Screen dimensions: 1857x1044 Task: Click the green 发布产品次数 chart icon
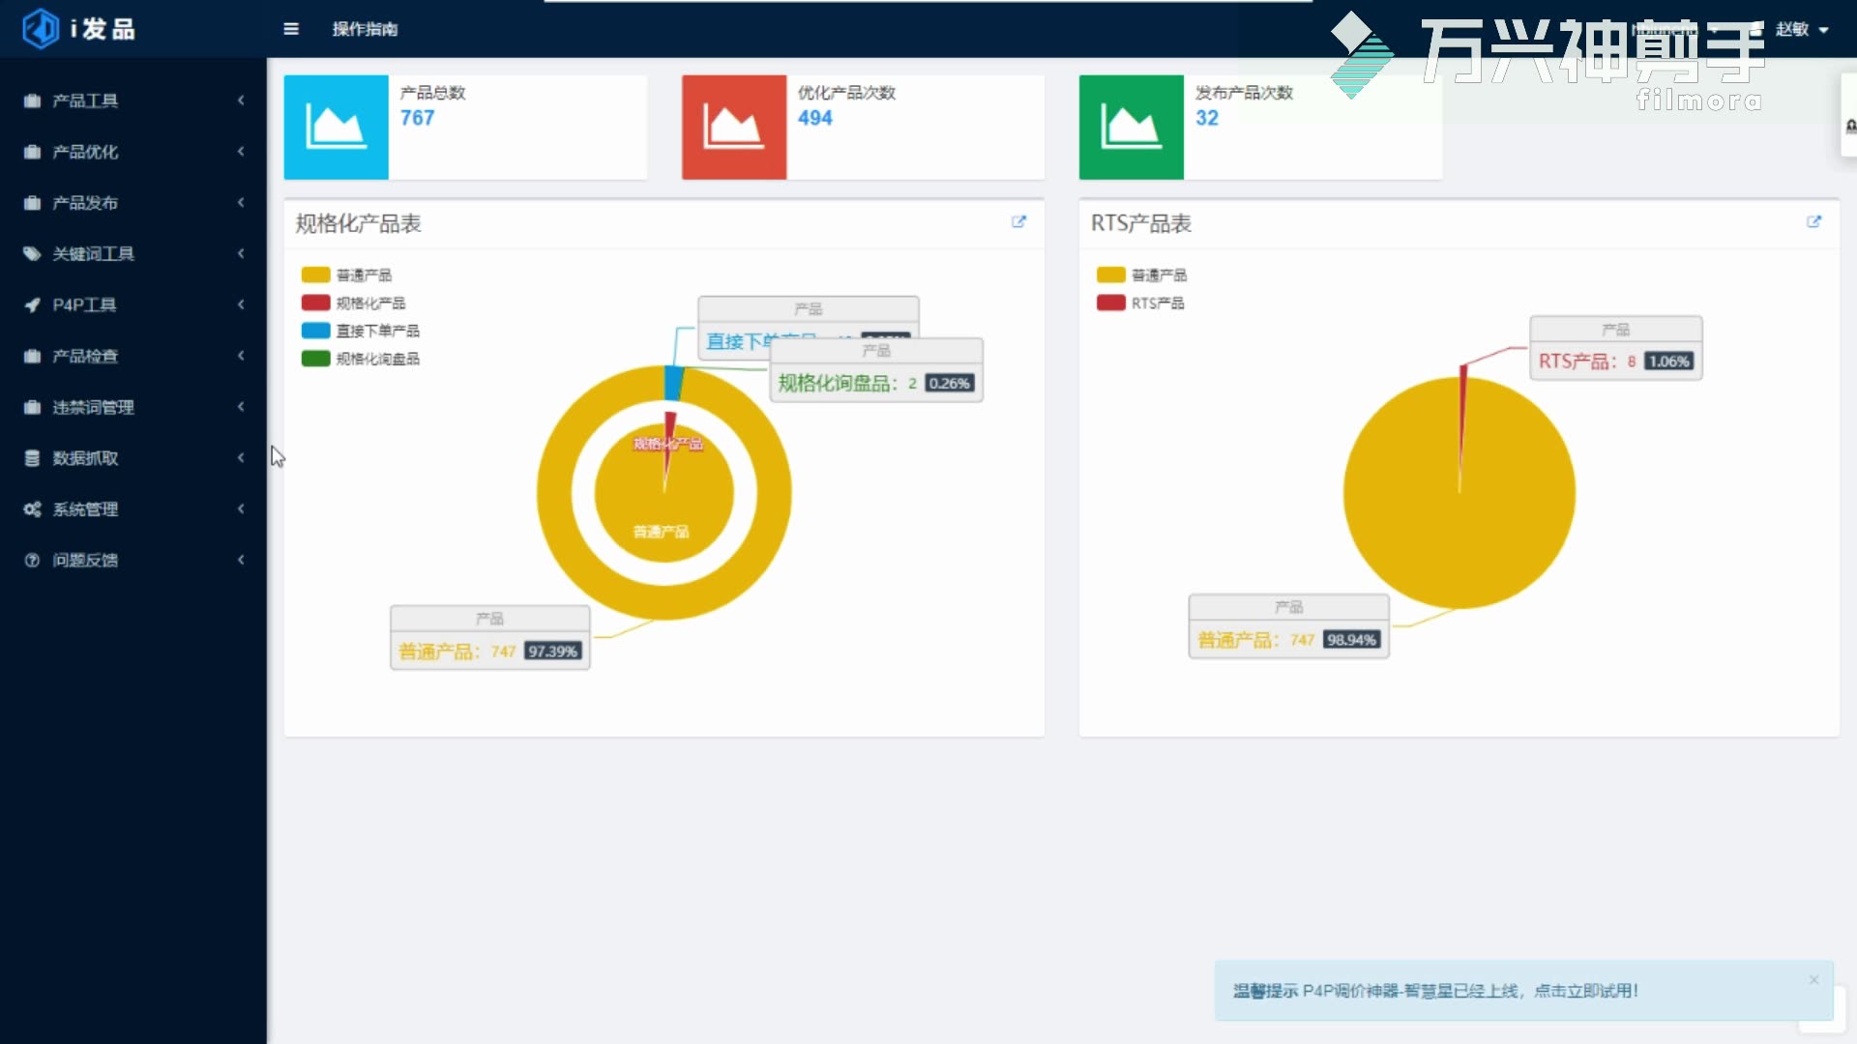[x=1132, y=127]
